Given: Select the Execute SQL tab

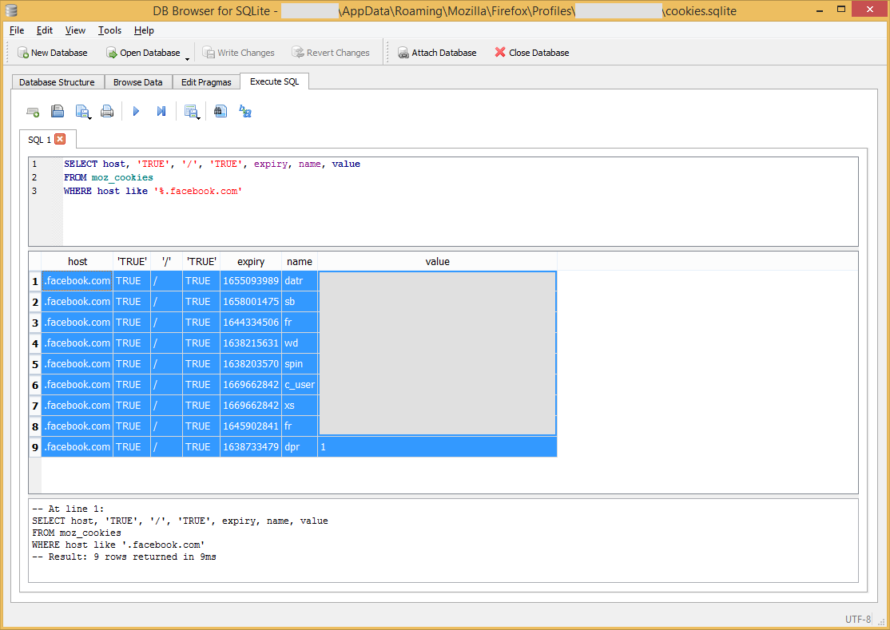Looking at the screenshot, I should point(274,81).
